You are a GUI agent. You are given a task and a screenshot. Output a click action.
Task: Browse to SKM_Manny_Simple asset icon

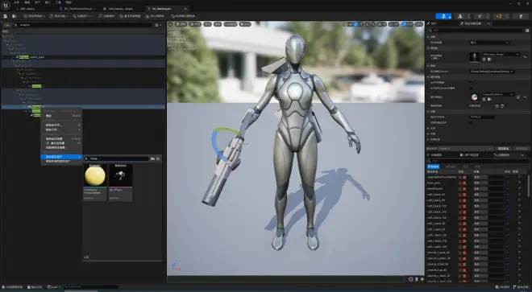(x=489, y=60)
